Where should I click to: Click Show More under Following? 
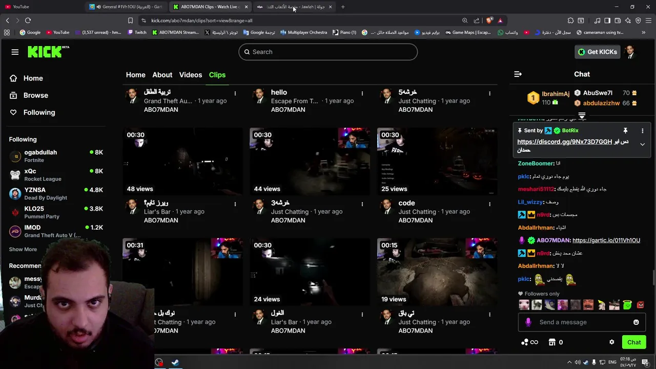point(23,249)
